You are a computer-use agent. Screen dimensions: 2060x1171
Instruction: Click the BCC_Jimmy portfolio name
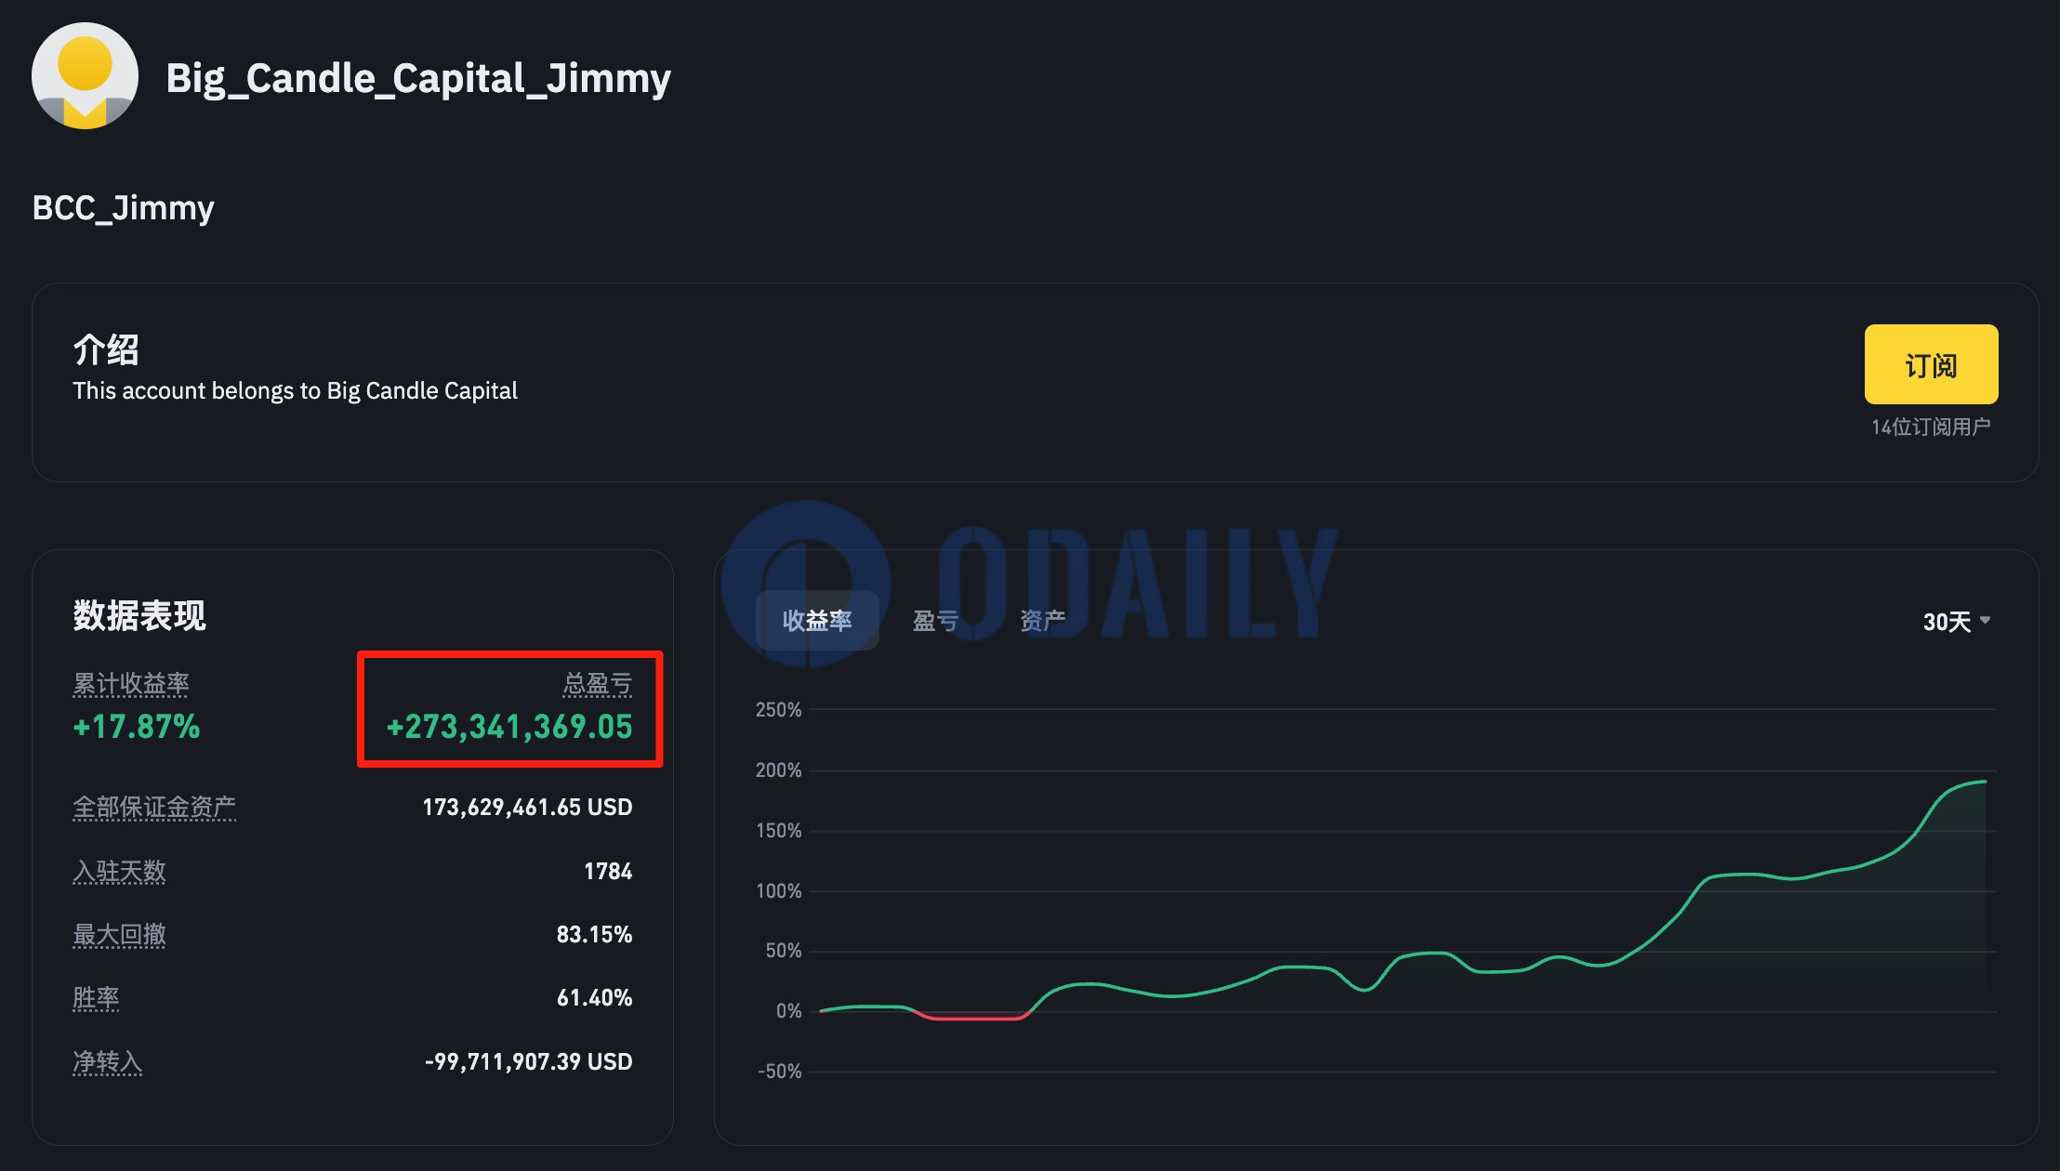pyautogui.click(x=123, y=208)
